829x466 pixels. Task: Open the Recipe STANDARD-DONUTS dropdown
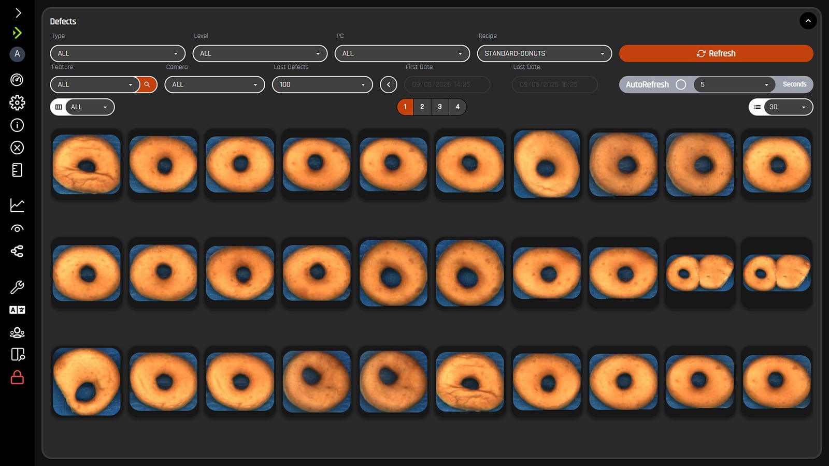pyautogui.click(x=544, y=53)
